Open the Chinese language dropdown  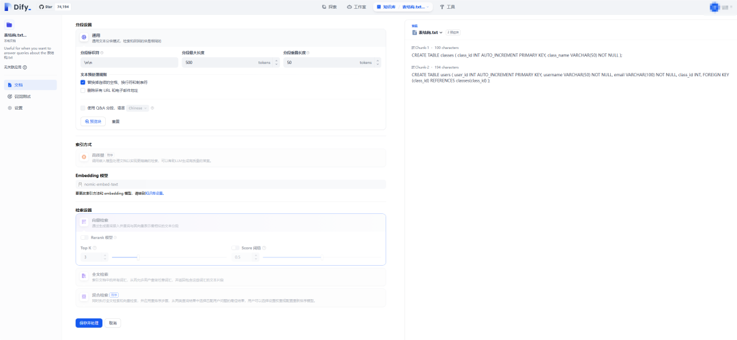tap(138, 108)
